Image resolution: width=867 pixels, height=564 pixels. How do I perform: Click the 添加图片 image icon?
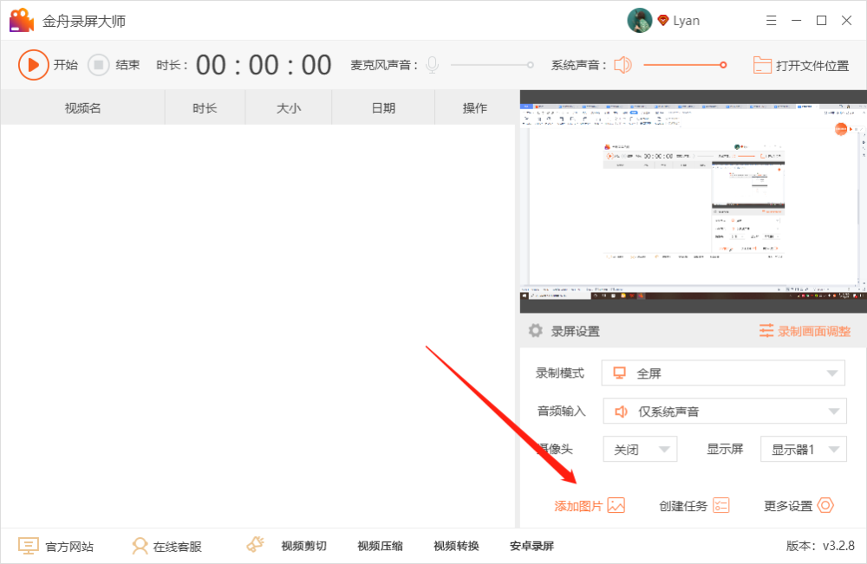pos(616,505)
